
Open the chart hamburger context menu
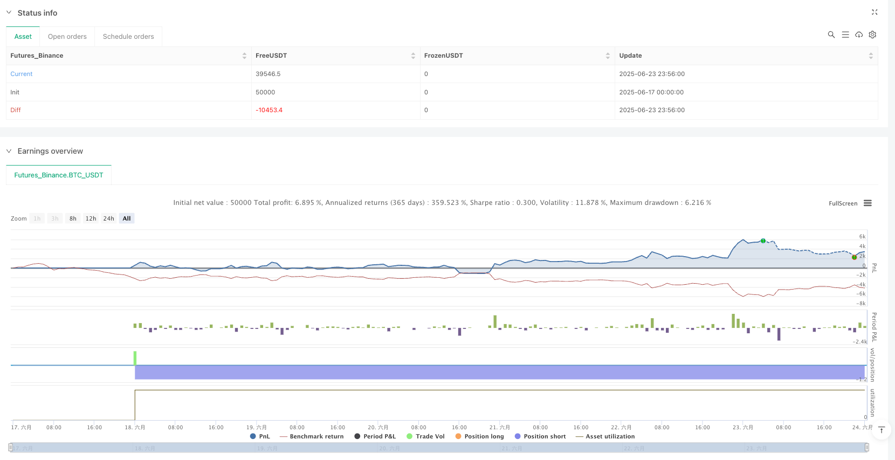[868, 203]
